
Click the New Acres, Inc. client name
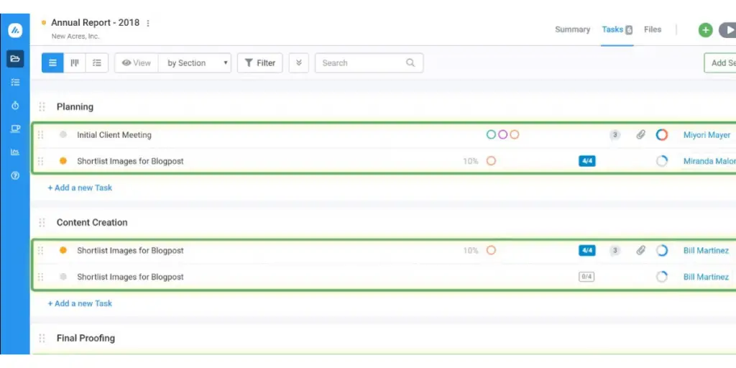coord(75,36)
